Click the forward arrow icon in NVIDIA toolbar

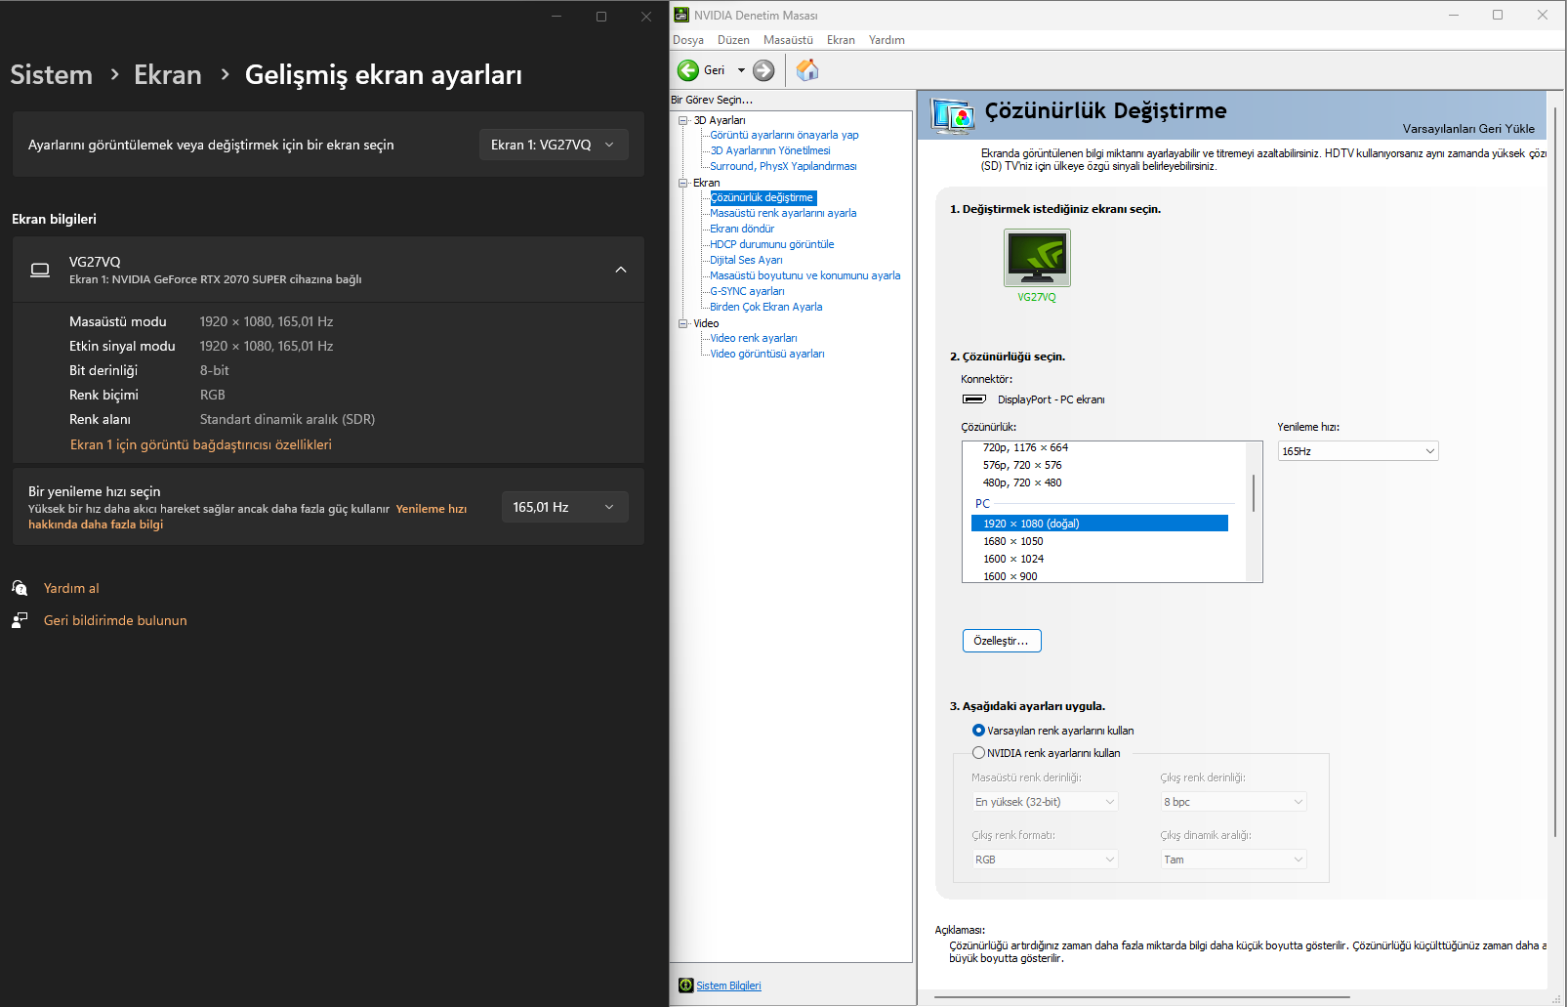(763, 70)
